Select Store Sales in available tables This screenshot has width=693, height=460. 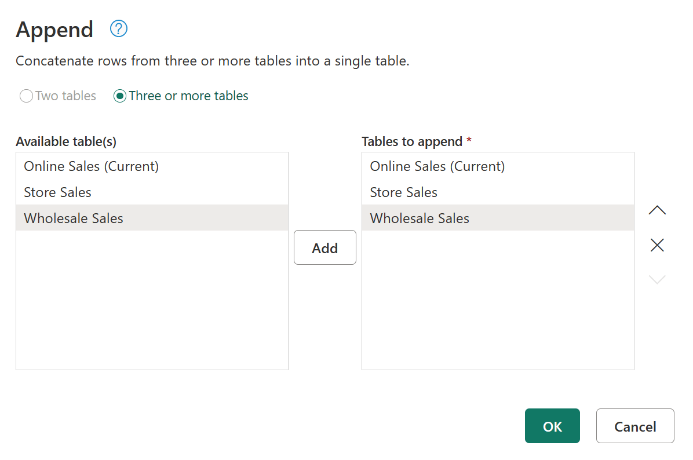coord(57,192)
